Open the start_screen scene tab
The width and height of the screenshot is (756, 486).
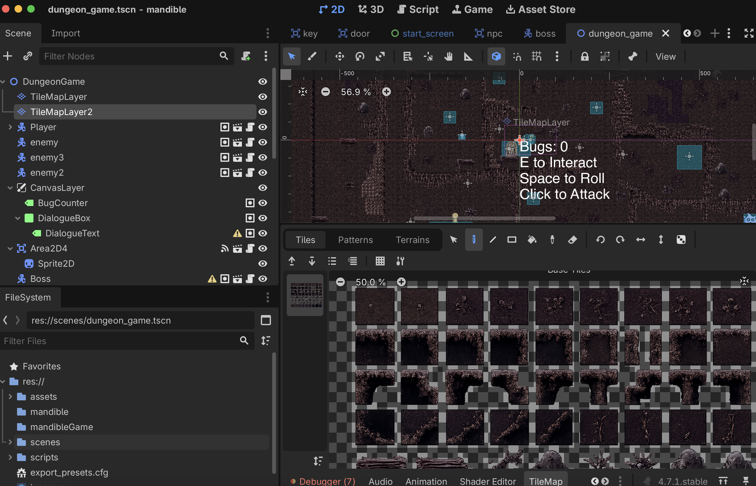pos(422,33)
